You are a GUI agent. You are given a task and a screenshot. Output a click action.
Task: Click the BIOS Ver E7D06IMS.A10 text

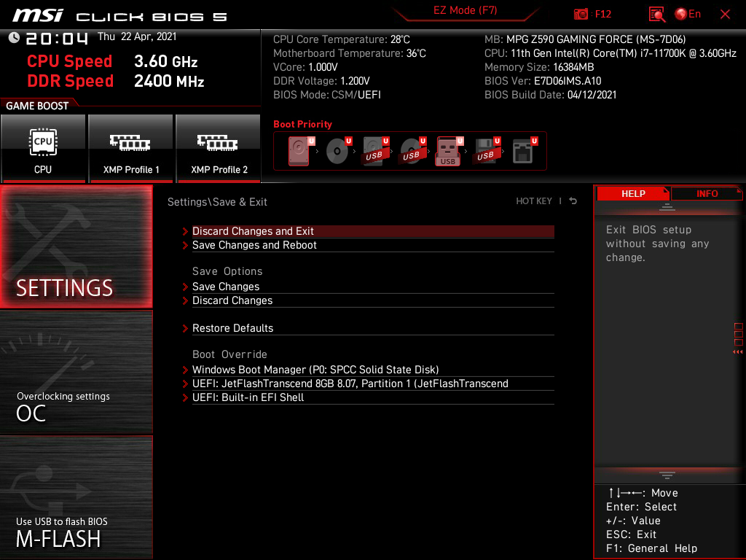[543, 81]
